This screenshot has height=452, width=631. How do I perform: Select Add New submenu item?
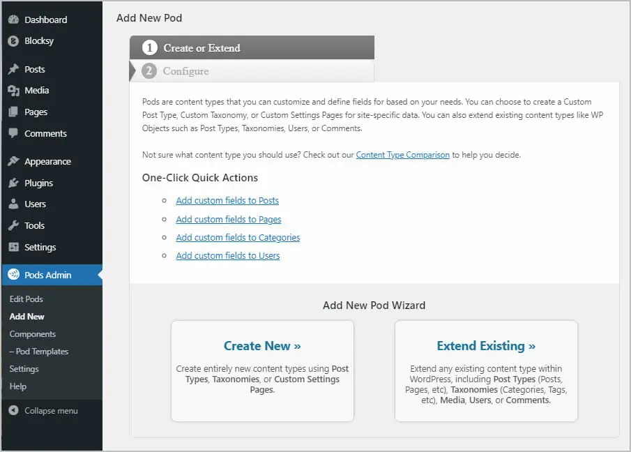27,317
